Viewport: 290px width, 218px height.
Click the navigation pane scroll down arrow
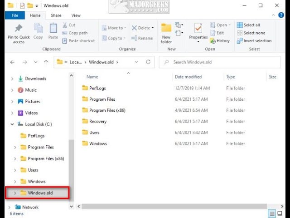click(71, 206)
